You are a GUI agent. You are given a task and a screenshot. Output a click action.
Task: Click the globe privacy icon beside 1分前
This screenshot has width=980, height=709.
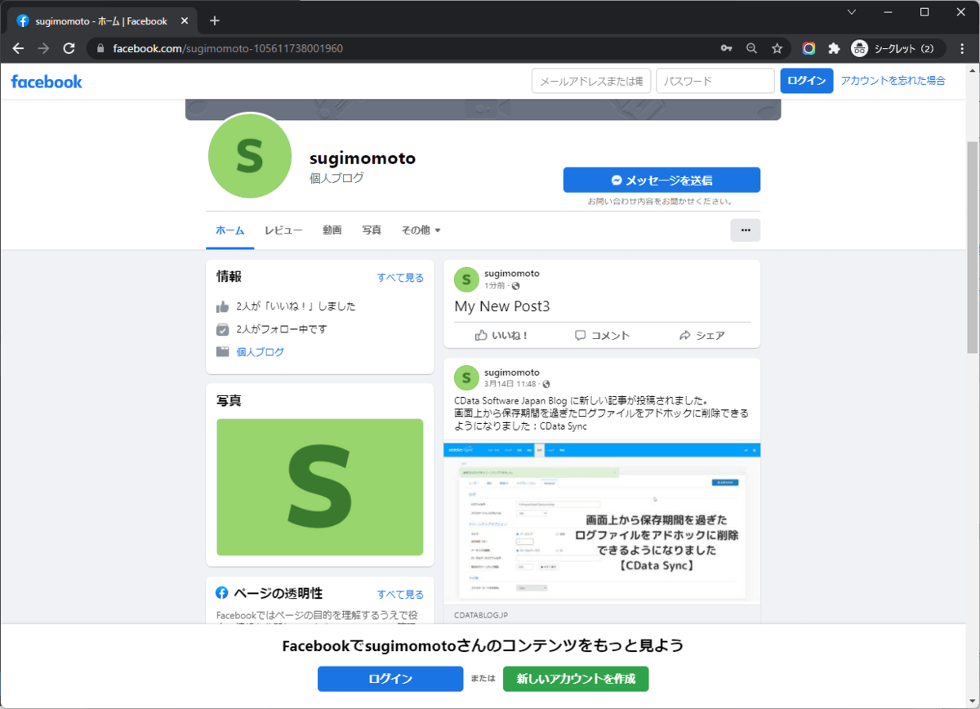(x=515, y=287)
